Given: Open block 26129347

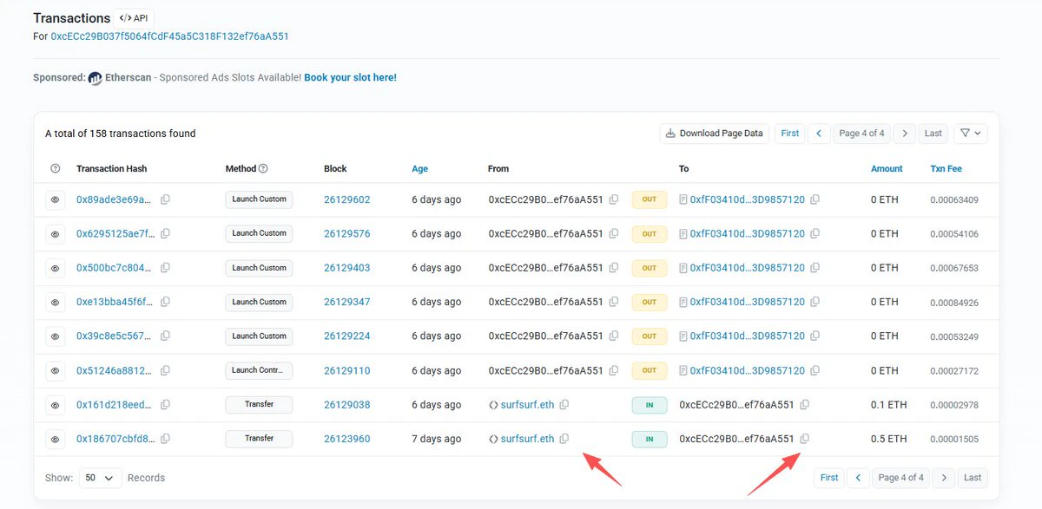Looking at the screenshot, I should (347, 302).
